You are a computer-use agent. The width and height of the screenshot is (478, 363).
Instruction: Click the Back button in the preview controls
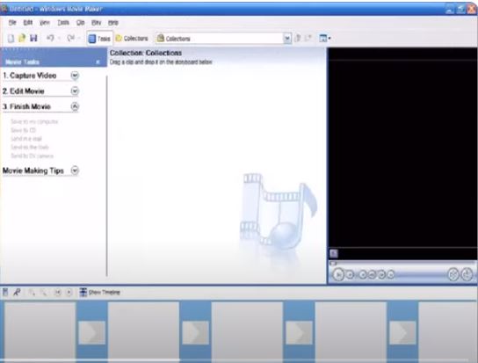click(x=363, y=275)
